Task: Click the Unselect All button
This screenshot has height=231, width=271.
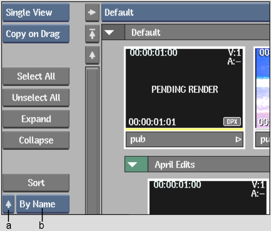Action: coord(36,98)
